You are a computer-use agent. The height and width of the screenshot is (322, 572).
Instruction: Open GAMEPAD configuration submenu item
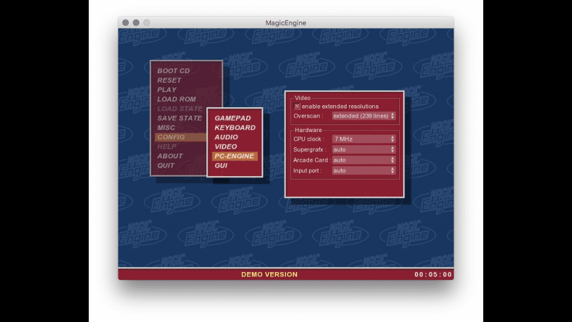[x=232, y=118]
